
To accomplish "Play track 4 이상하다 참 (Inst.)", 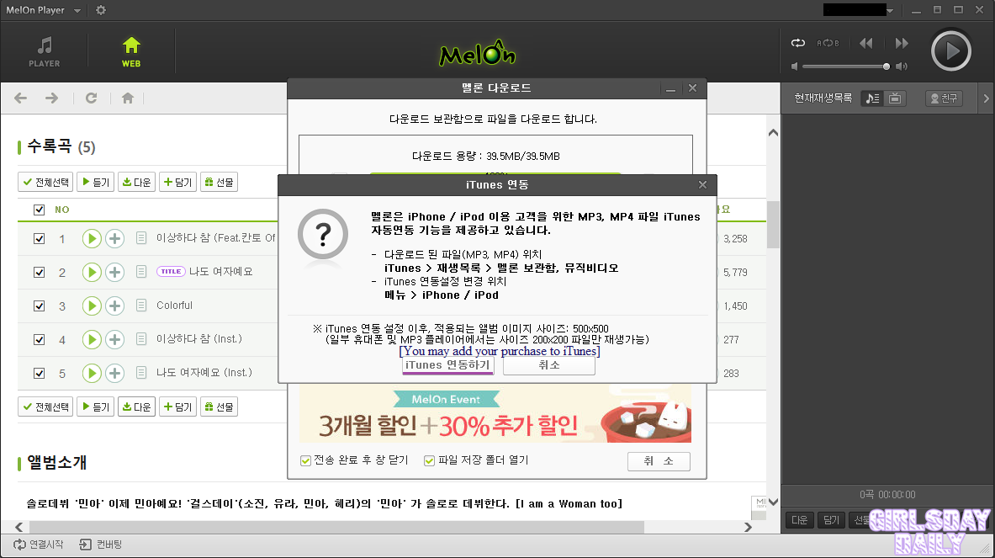I will click(x=92, y=340).
